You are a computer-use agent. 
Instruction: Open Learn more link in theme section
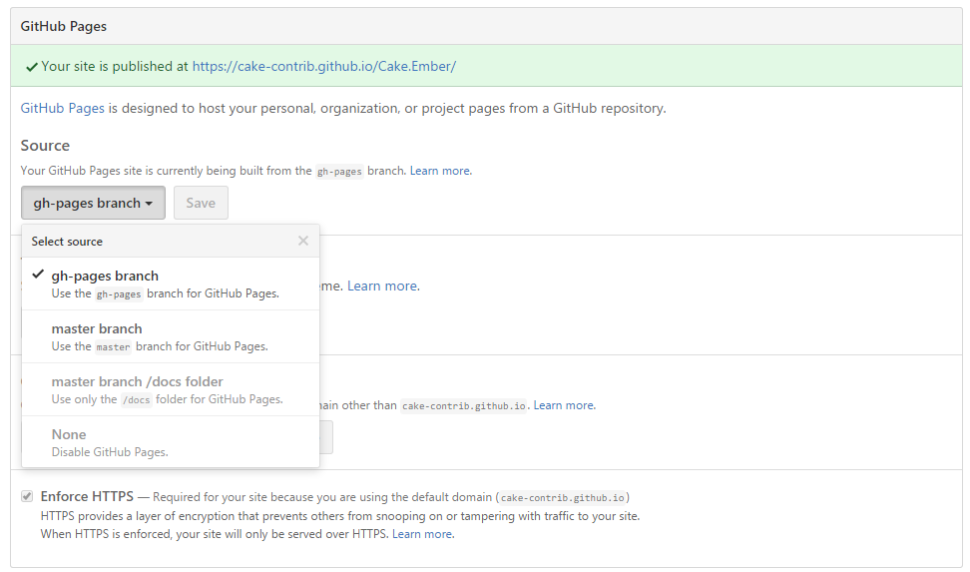pyautogui.click(x=383, y=286)
